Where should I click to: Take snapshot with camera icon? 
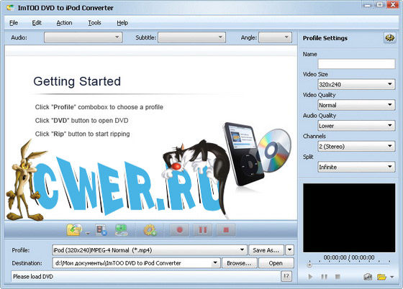[x=368, y=277]
